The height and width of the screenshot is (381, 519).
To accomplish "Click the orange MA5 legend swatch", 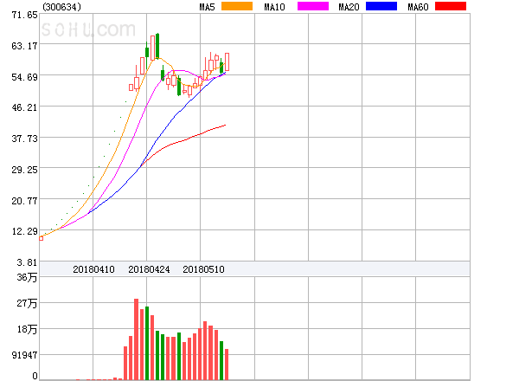I will tap(237, 6).
